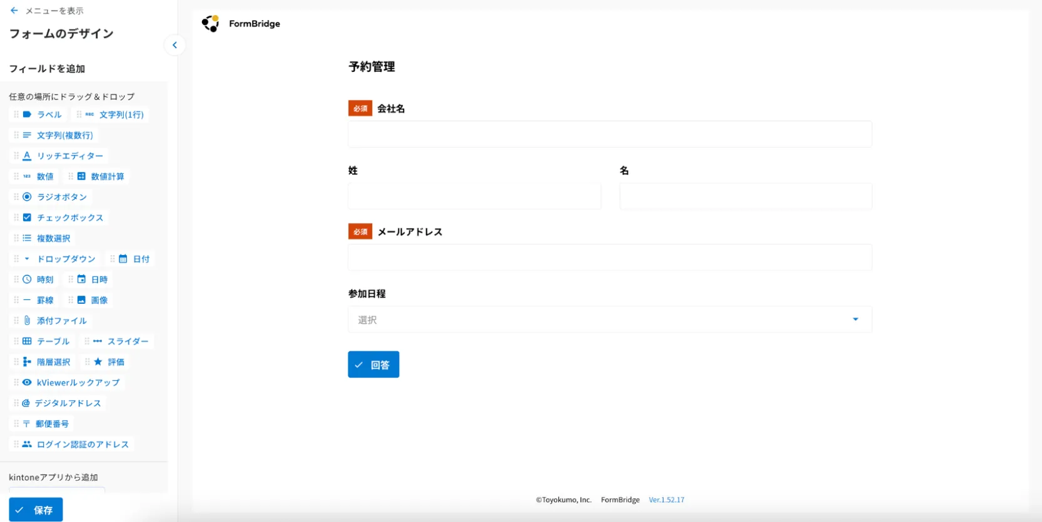The image size is (1042, 522).
Task: Open the 参加日程 dropdown
Action: click(x=610, y=319)
